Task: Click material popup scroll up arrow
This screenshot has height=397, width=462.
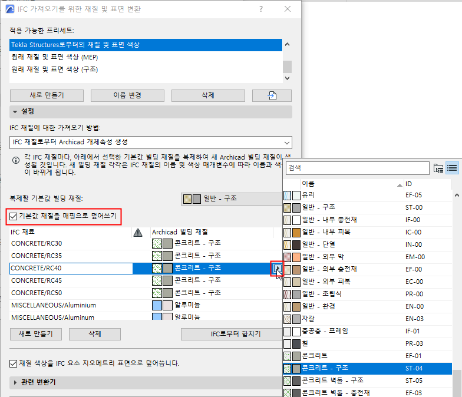Action: tap(457, 195)
